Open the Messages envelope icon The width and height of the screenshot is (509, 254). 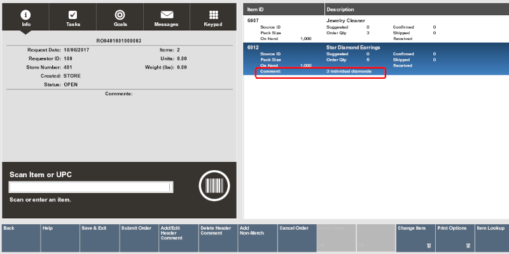pyautogui.click(x=167, y=15)
